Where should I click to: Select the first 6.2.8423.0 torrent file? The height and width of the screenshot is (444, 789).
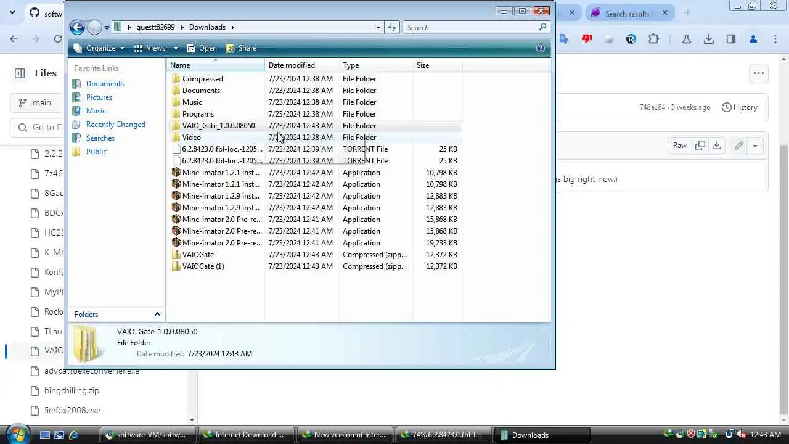[314, 149]
